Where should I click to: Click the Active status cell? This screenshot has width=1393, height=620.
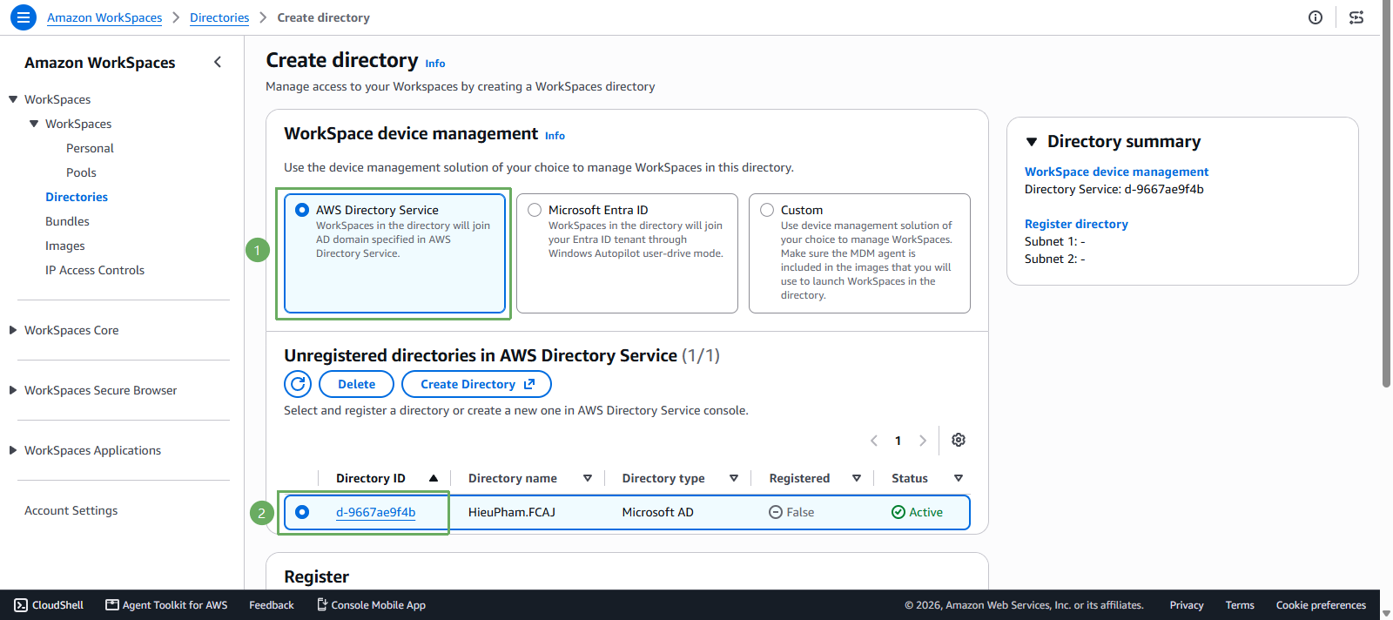click(x=917, y=512)
